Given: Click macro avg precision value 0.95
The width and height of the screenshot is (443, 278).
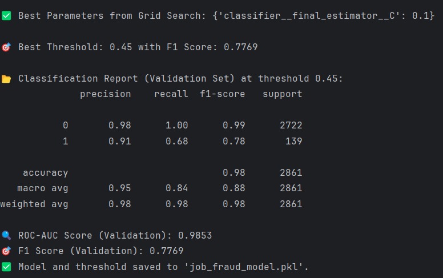Looking at the screenshot, I should coord(119,188).
